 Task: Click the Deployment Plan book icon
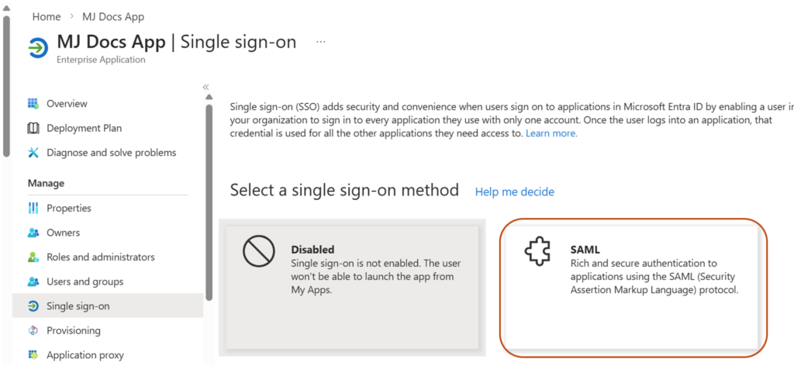tap(33, 128)
